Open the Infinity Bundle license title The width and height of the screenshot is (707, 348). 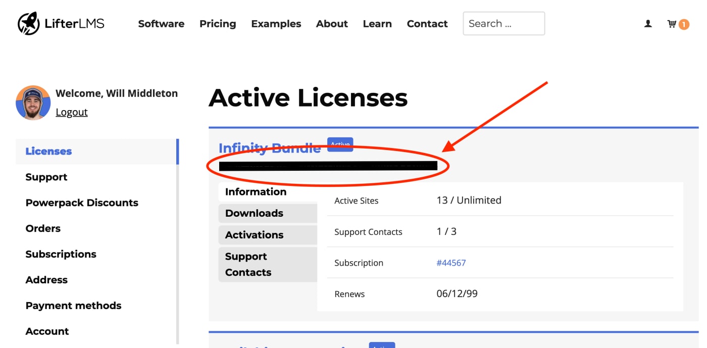point(270,148)
